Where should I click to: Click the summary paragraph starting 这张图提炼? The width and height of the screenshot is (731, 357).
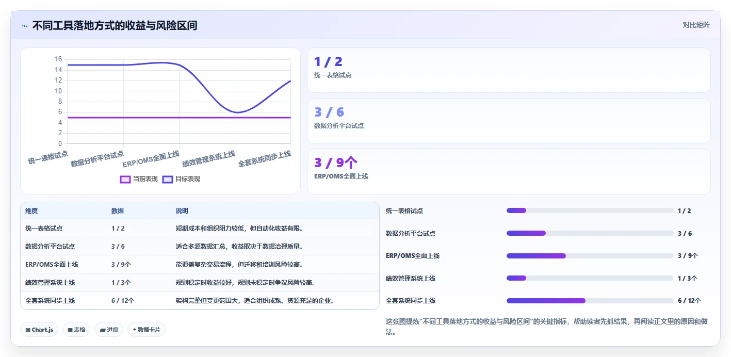click(546, 327)
